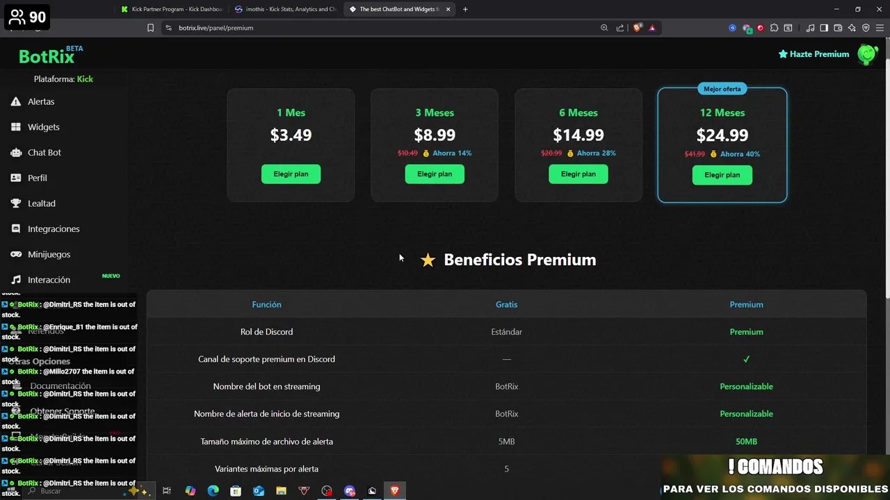Viewport: 890px width, 500px height.
Task: Open the browser hamburger menu
Action: (x=880, y=28)
